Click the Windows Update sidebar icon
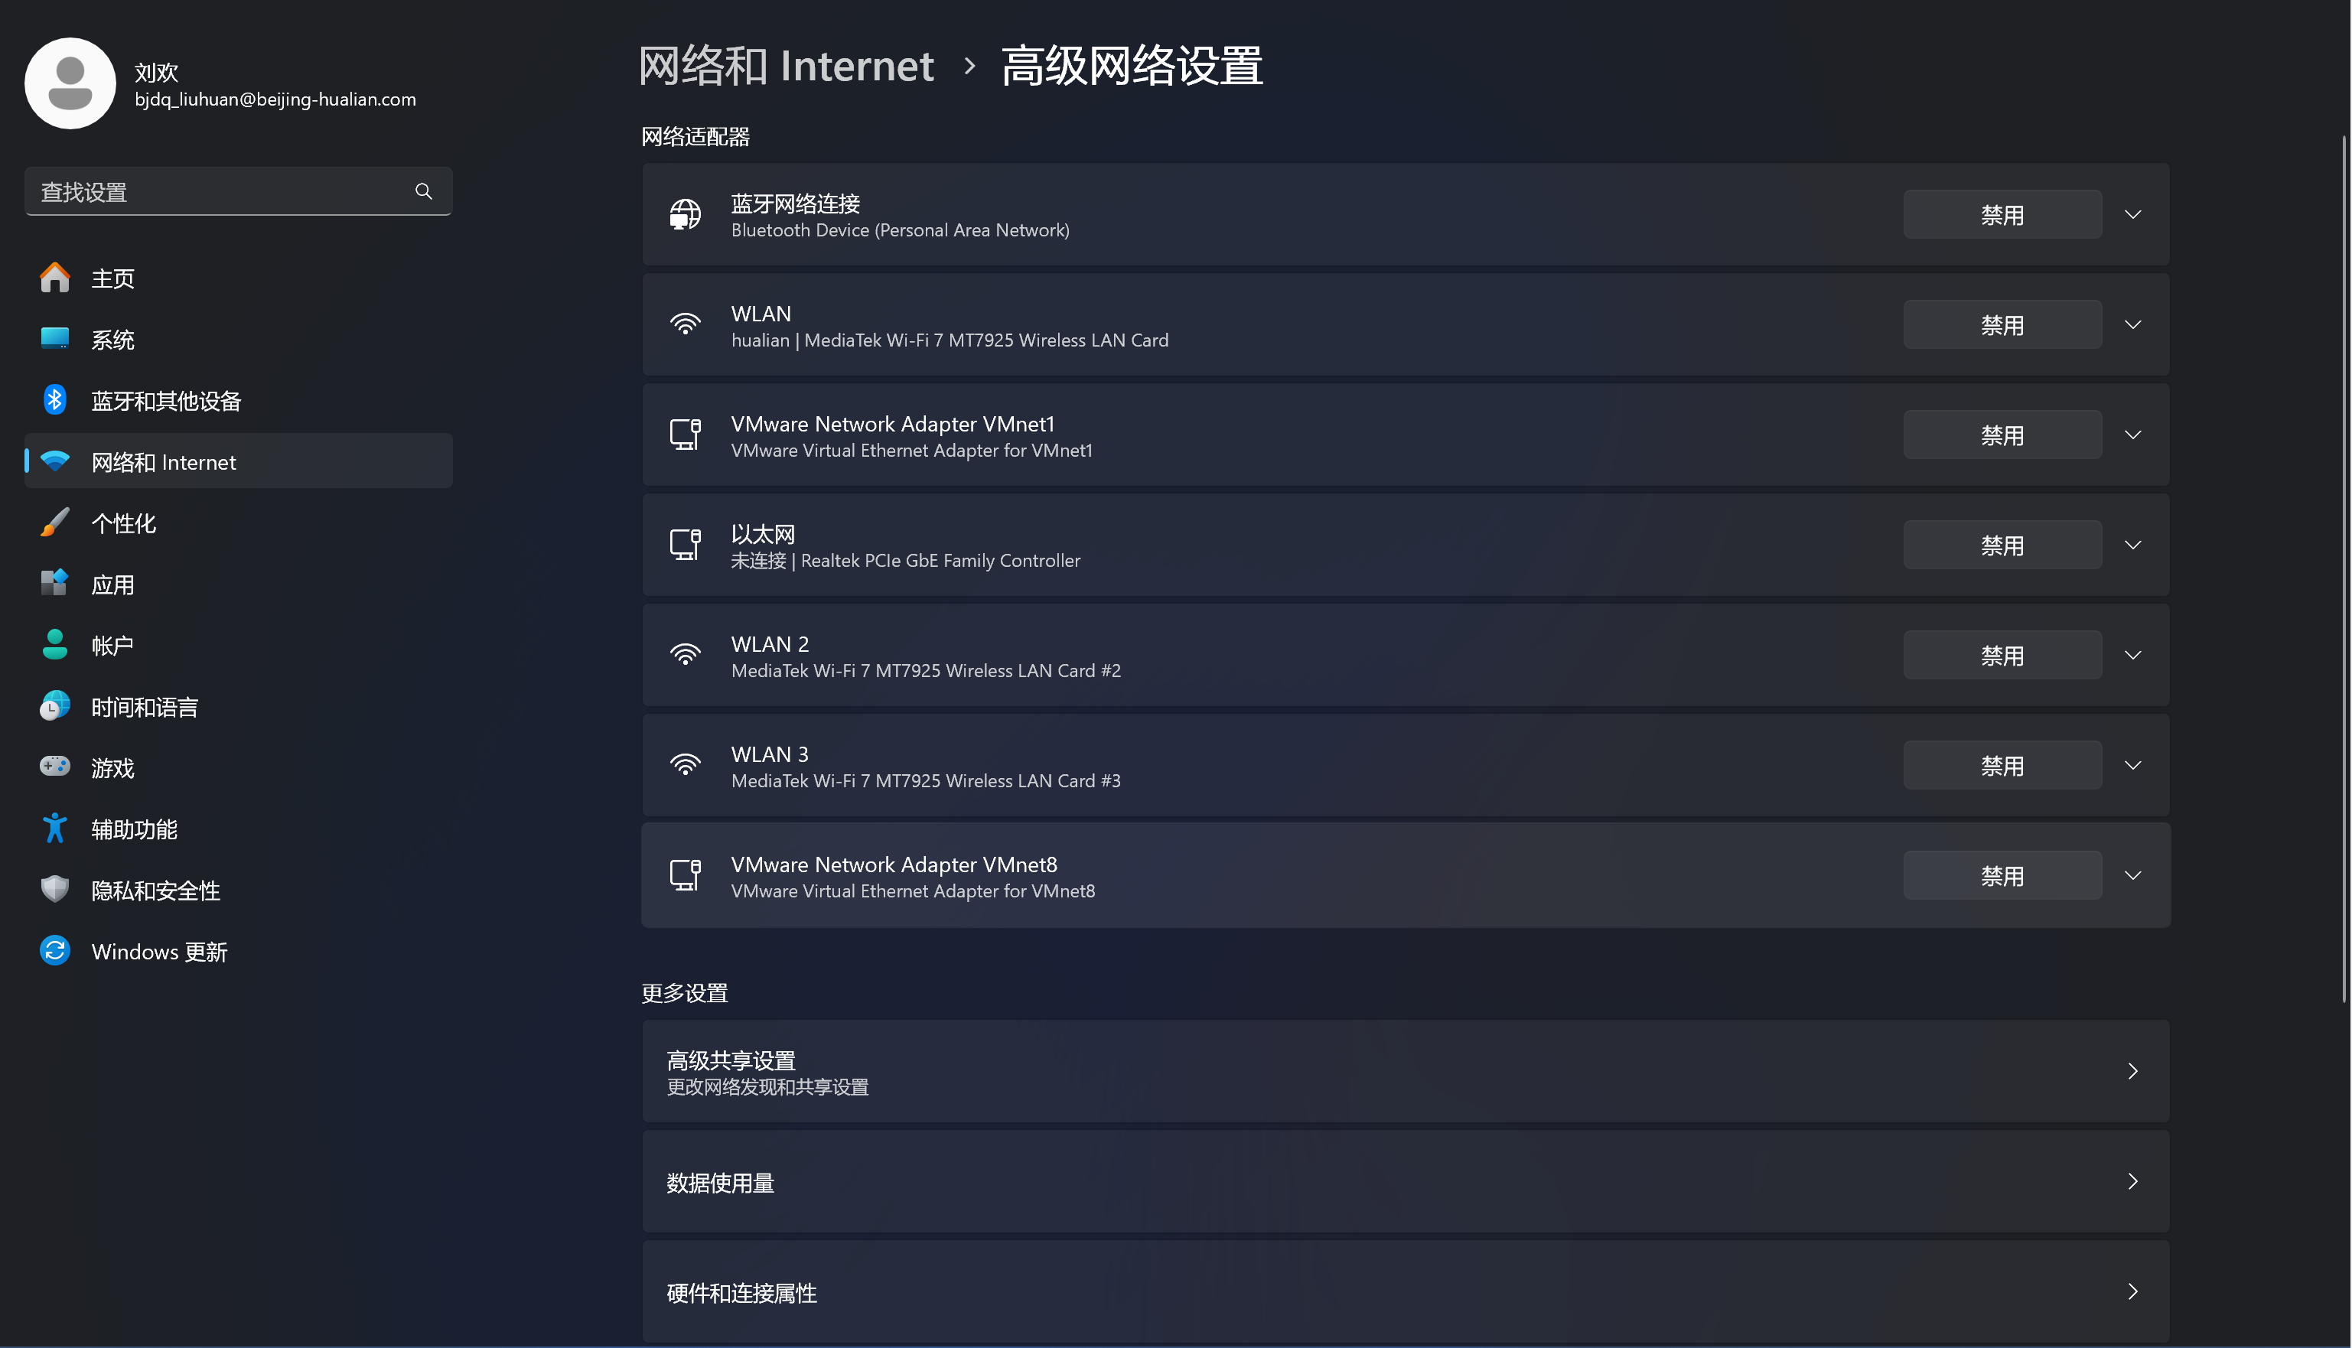 [x=54, y=951]
